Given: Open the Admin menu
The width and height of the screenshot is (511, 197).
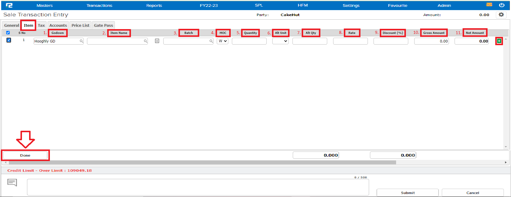Looking at the screenshot, I should pos(444,5).
